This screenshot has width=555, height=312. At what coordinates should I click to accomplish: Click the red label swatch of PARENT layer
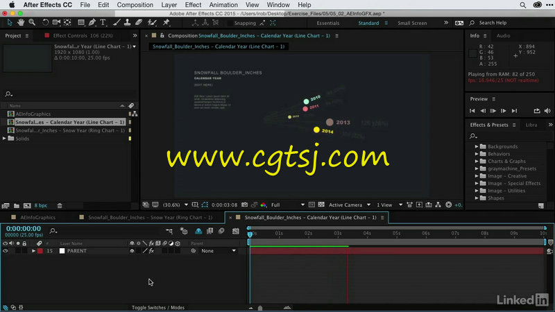tap(40, 251)
